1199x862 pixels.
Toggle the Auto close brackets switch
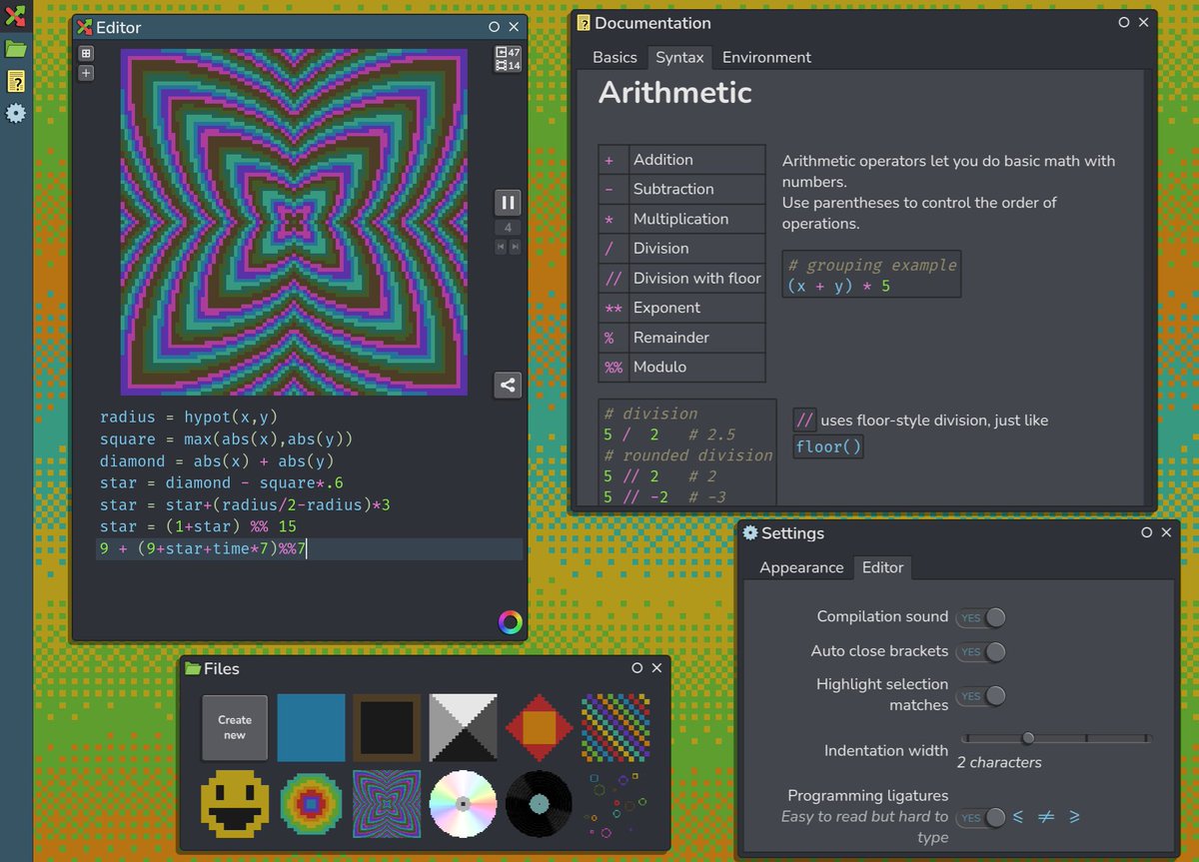coord(981,652)
